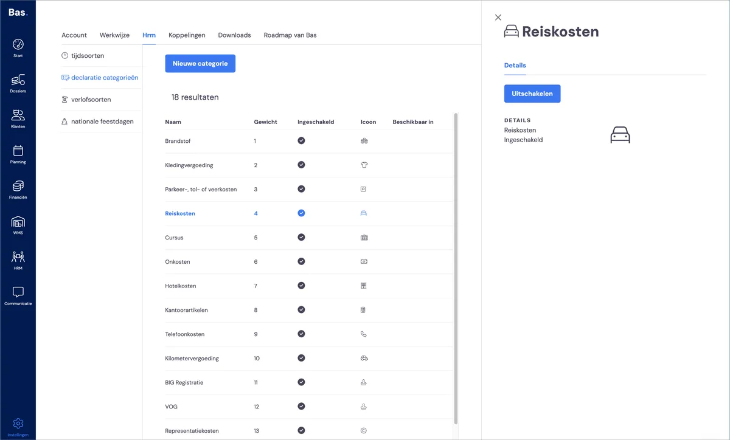Toggle Ingeschakeld check for Kantoorartikelen

301,310
